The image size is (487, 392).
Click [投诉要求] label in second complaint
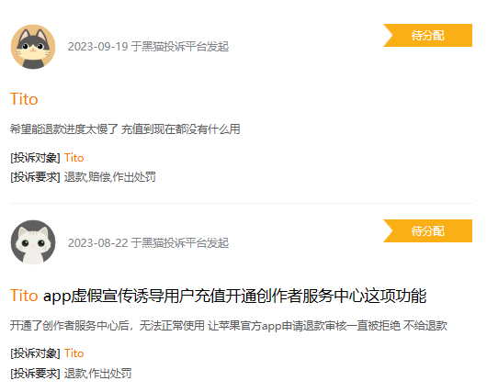(x=35, y=373)
